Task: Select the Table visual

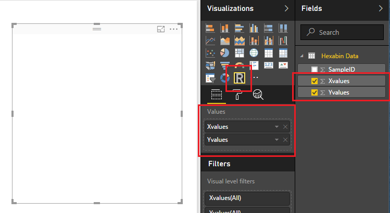Action: 268,53
